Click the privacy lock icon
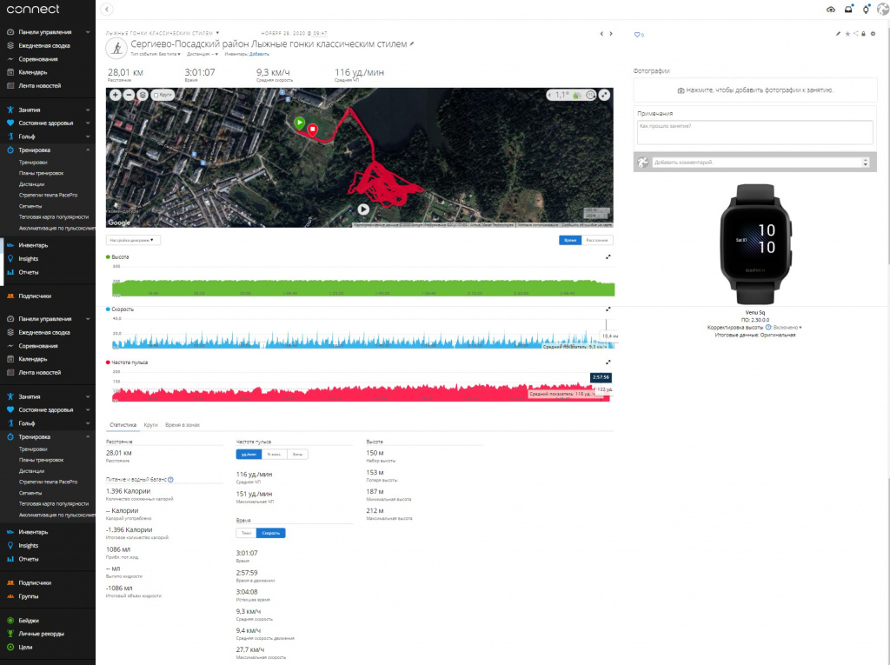 pyautogui.click(x=863, y=34)
